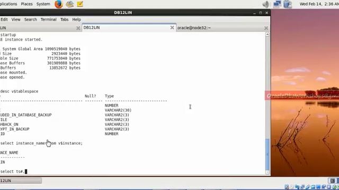Click the 'select ts#,' command prompt line
This screenshot has width=339, height=190.
tap(14, 172)
